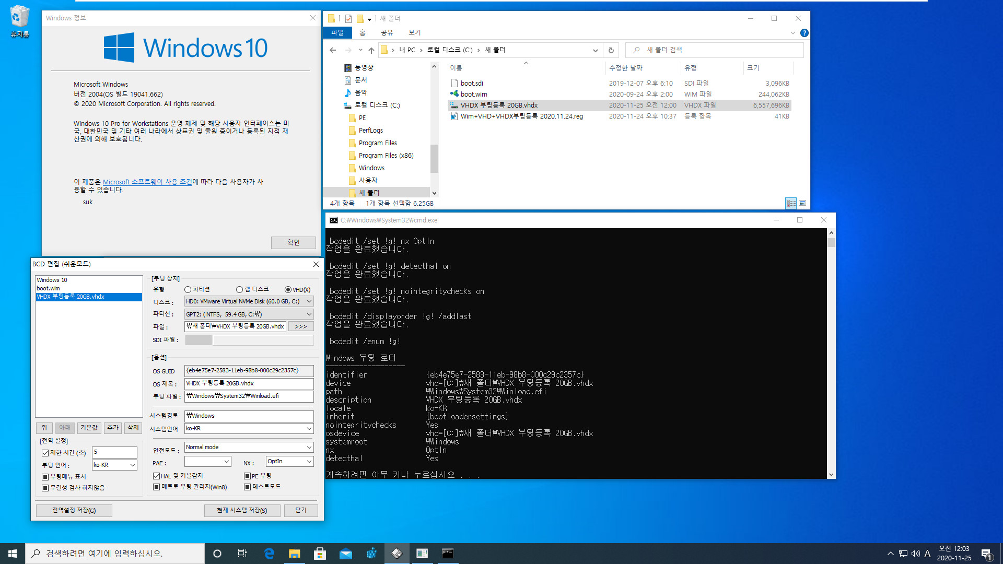Toggle the 제한 시간(초) checkbox
Image resolution: width=1003 pixels, height=564 pixels.
coord(45,453)
